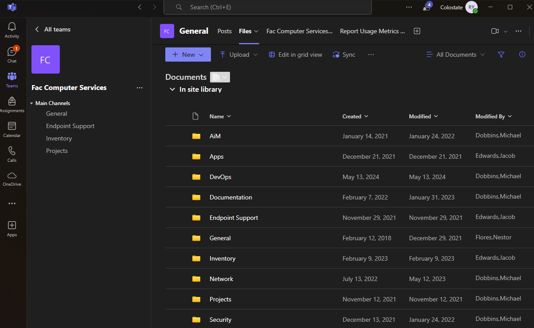Open Chat in the sidebar
Image resolution: width=534 pixels, height=328 pixels.
[x=12, y=55]
